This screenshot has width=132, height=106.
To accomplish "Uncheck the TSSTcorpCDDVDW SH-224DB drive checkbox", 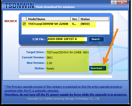I will coord(24,24).
